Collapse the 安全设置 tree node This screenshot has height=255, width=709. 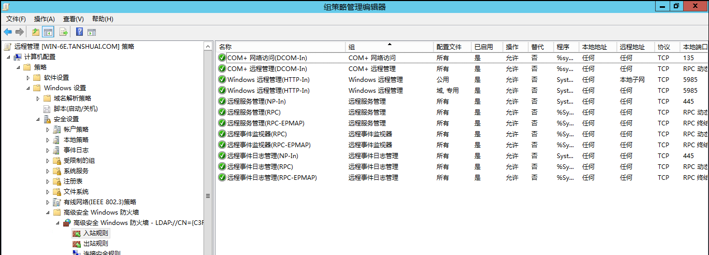pyautogui.click(x=38, y=119)
